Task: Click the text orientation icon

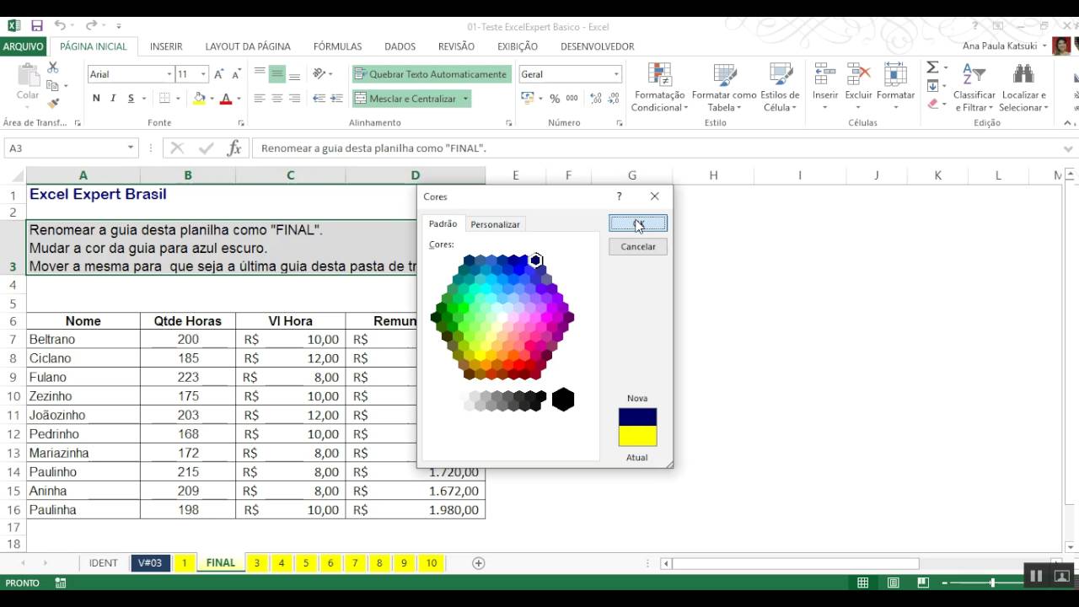Action: click(x=320, y=74)
